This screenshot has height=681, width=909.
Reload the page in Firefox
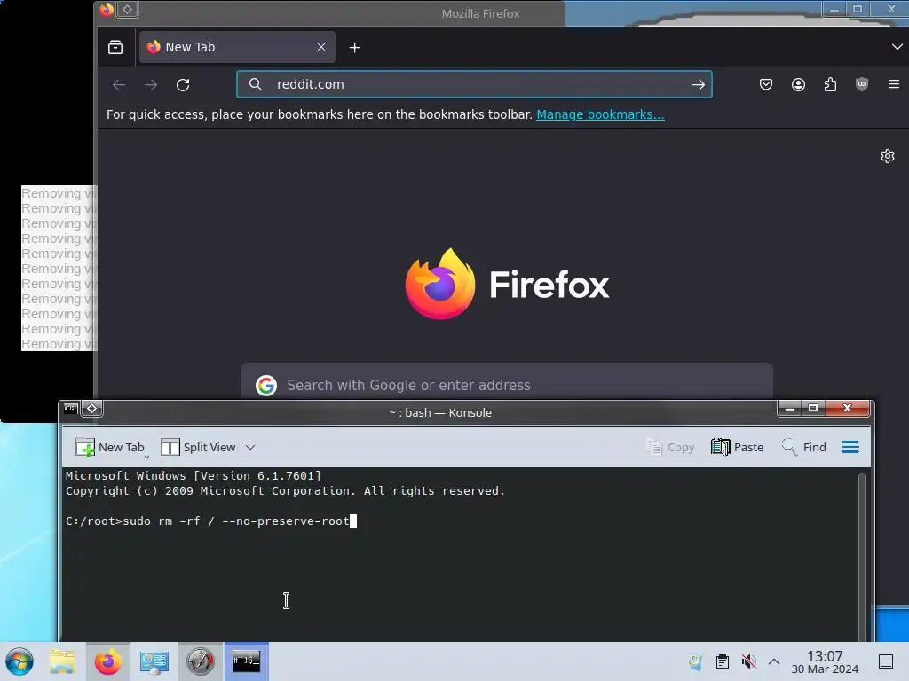click(183, 84)
